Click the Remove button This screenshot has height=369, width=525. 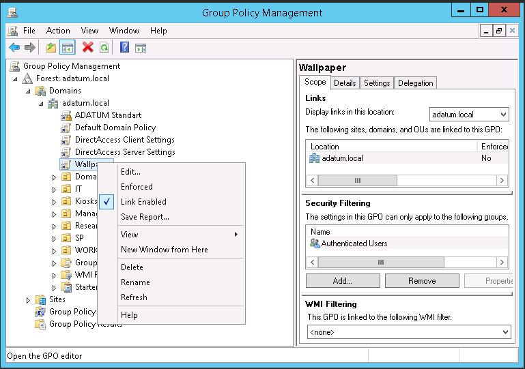(x=422, y=281)
